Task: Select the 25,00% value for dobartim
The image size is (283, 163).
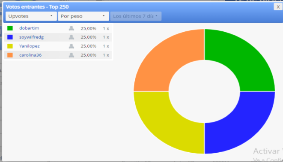Action: (x=89, y=28)
